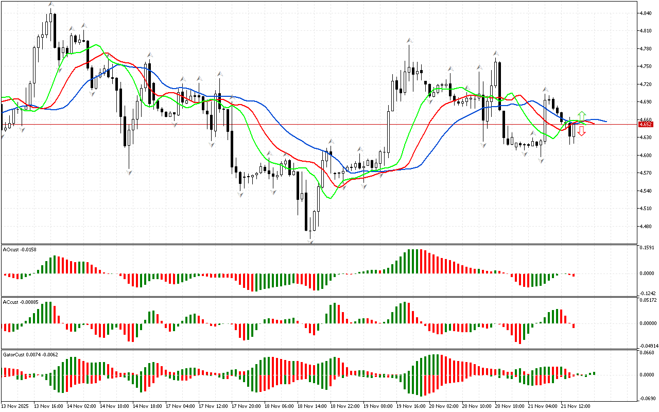Click the green up arrow signal
Viewport: 659px width, 412px height.
click(x=581, y=115)
